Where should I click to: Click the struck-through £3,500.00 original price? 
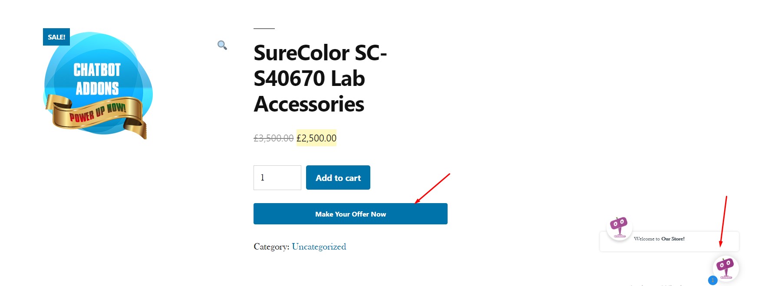click(274, 138)
